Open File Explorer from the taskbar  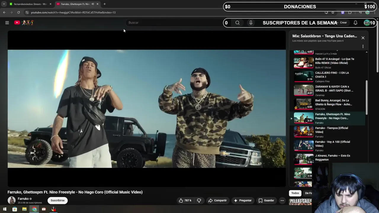tap(24, 209)
